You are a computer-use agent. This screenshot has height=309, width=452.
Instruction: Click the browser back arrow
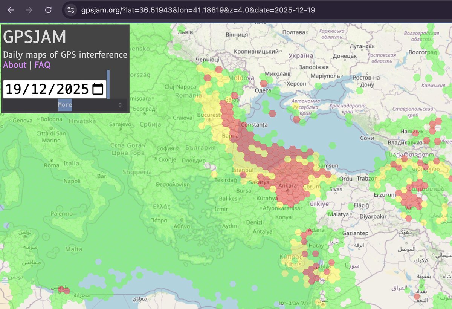tap(11, 10)
